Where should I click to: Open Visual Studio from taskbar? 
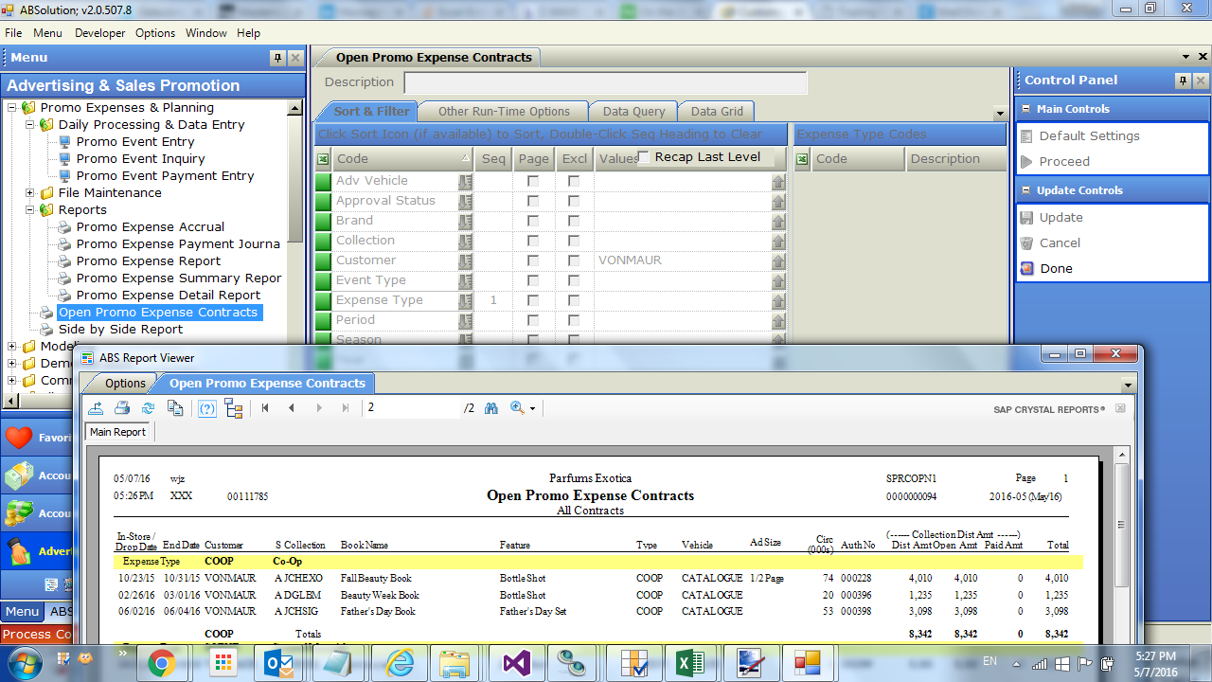[517, 663]
